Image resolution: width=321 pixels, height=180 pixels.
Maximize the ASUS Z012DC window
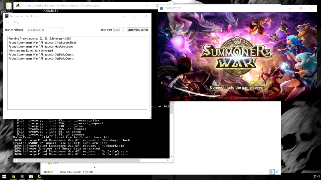tap(300, 8)
